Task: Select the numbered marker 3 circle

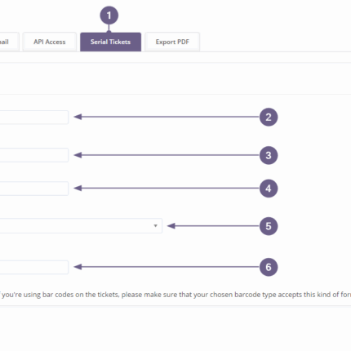Action: pos(269,155)
